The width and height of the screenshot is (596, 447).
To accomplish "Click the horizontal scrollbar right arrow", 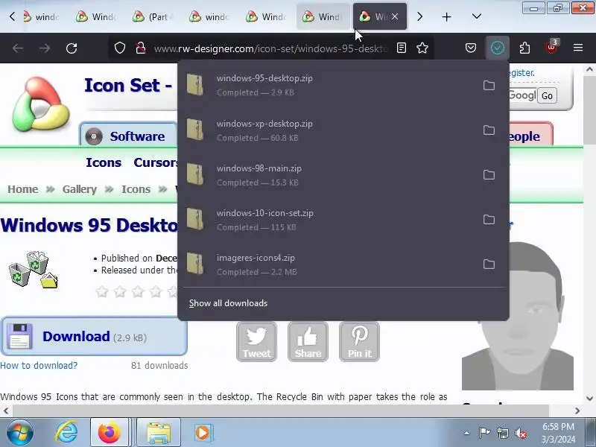I will pos(577,411).
